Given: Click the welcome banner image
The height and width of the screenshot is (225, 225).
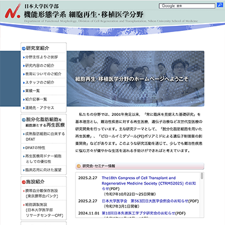Looking at the screenshot, I should coord(136,79).
